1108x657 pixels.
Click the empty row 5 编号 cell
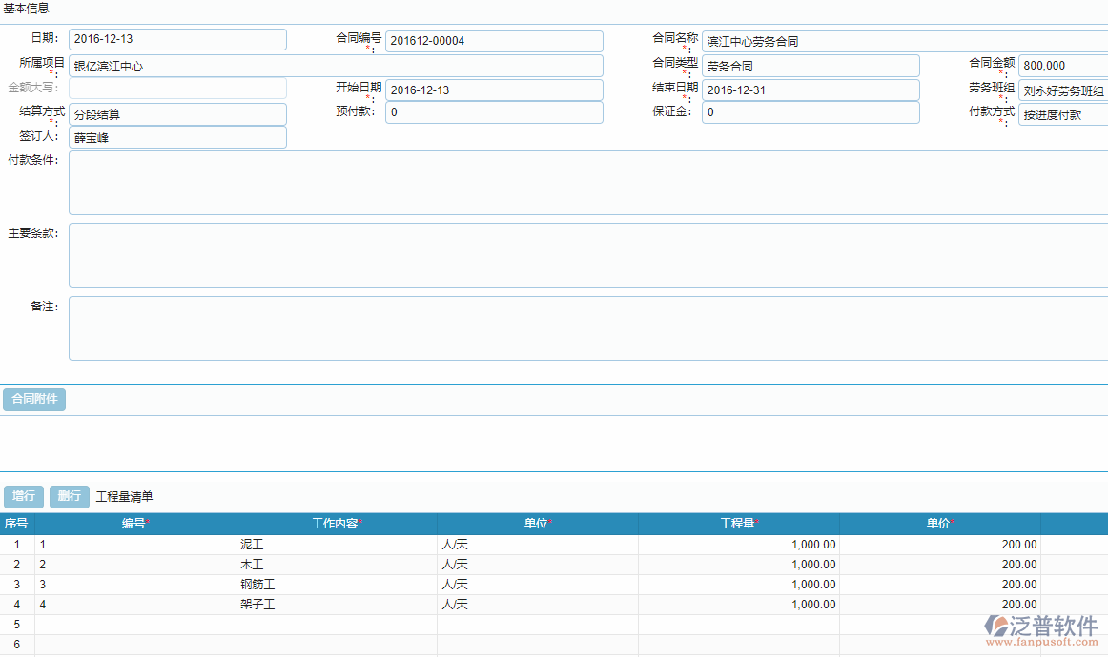click(133, 624)
